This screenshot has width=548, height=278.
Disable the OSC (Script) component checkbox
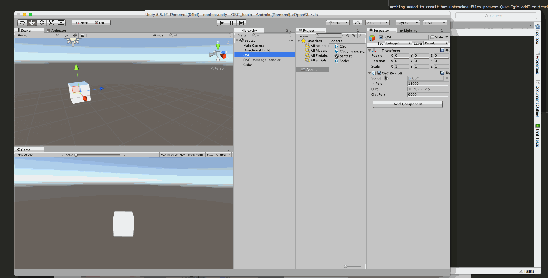pyautogui.click(x=379, y=73)
